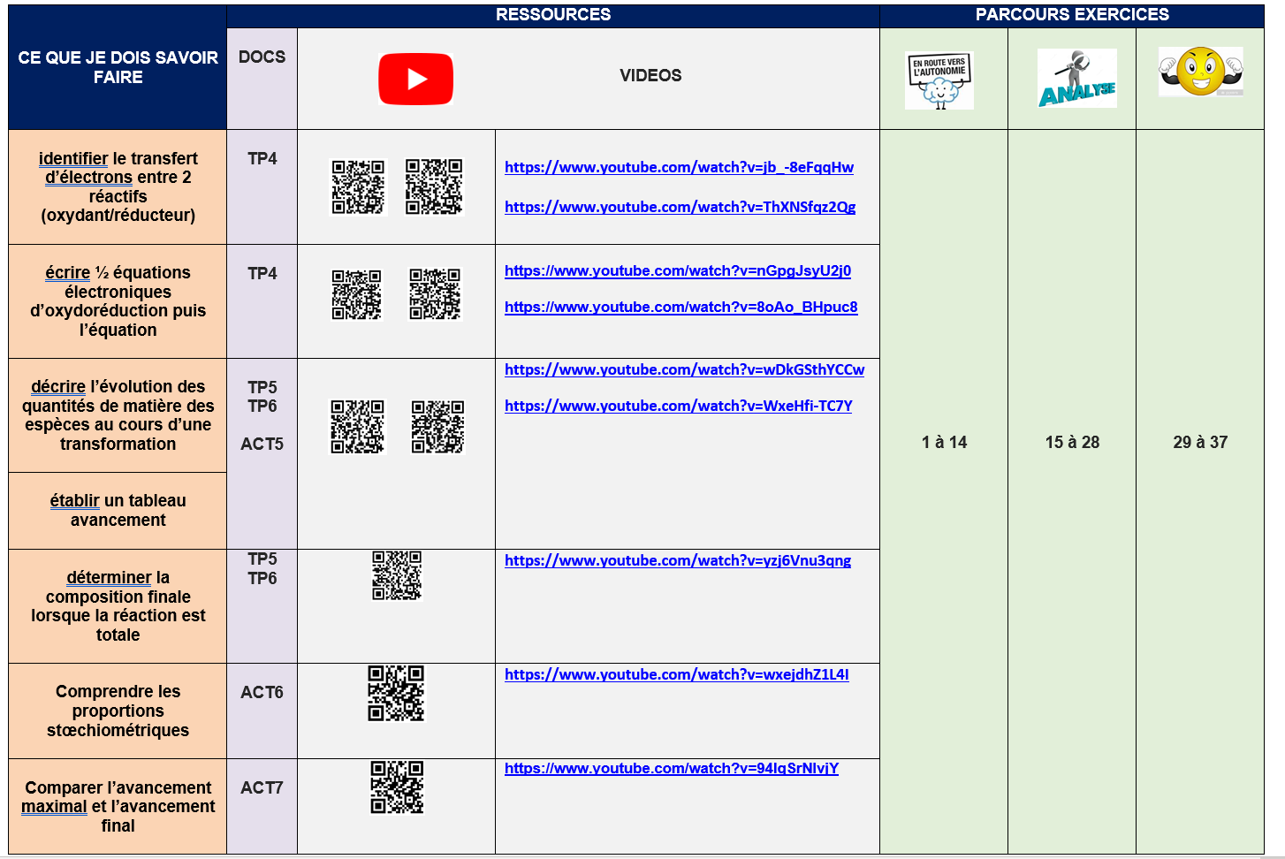Click the yellow muscular smiley emoji
Viewport: 1285px width, 859px height.
coord(1200,72)
